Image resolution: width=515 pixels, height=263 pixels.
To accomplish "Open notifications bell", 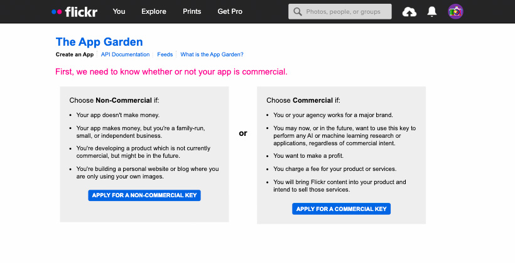I will [x=432, y=11].
